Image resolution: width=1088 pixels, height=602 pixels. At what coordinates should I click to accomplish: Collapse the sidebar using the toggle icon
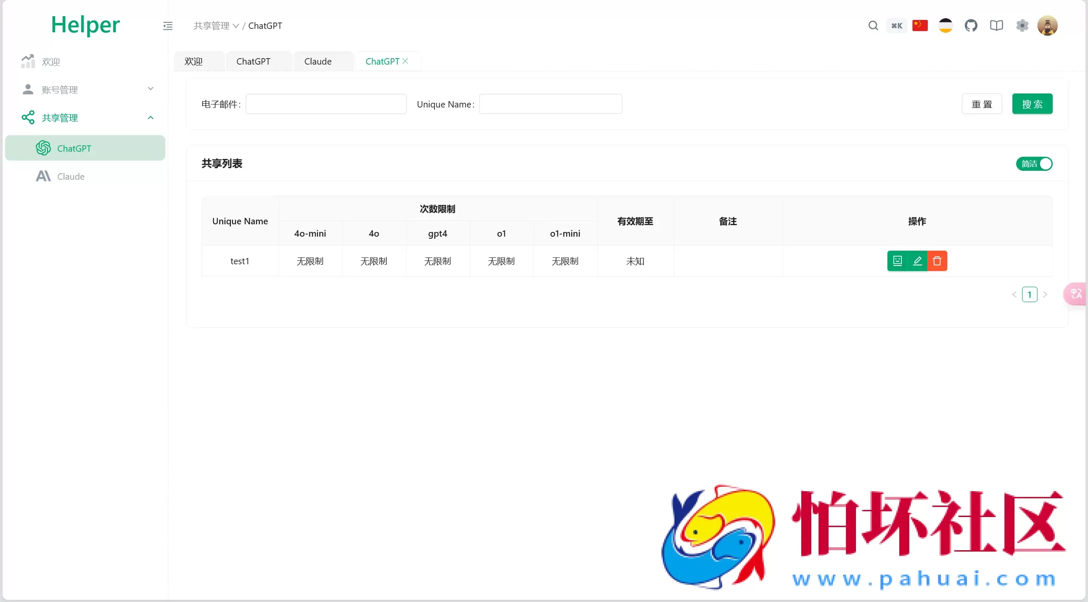pyautogui.click(x=168, y=25)
